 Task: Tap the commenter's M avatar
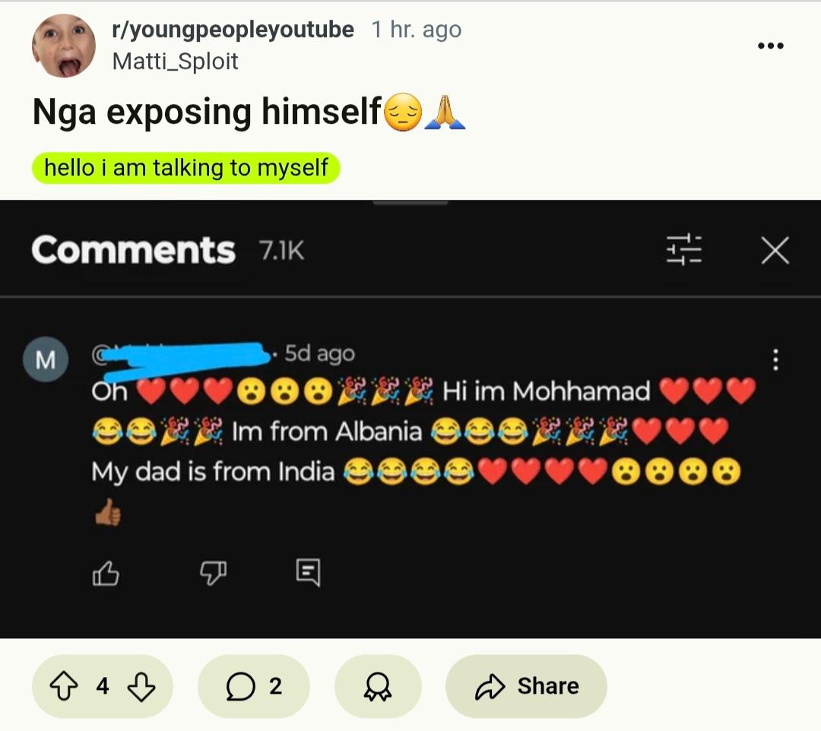pos(46,359)
